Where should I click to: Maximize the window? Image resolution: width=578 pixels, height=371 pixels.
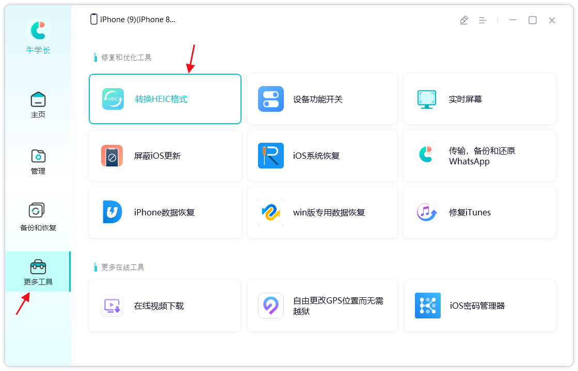coord(532,20)
